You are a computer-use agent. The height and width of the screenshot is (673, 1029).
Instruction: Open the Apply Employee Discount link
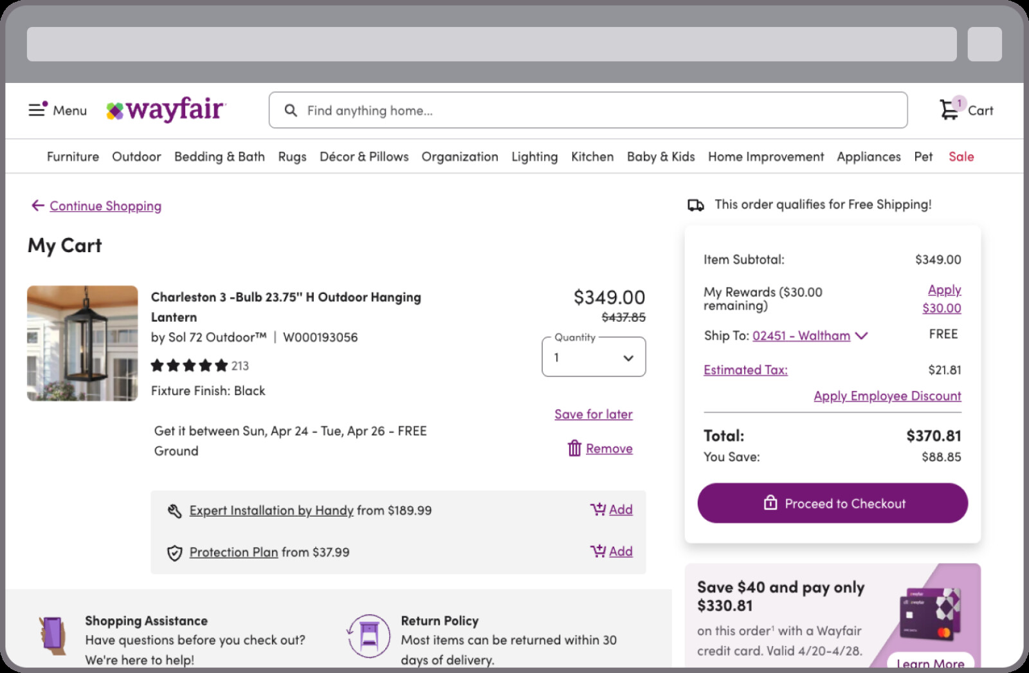pyautogui.click(x=887, y=396)
